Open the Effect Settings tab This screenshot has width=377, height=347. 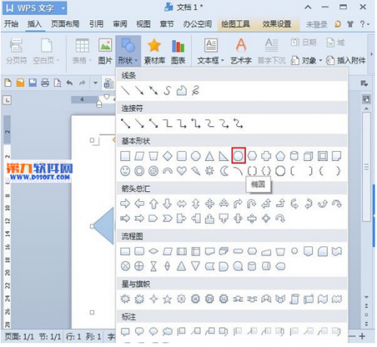pos(277,24)
